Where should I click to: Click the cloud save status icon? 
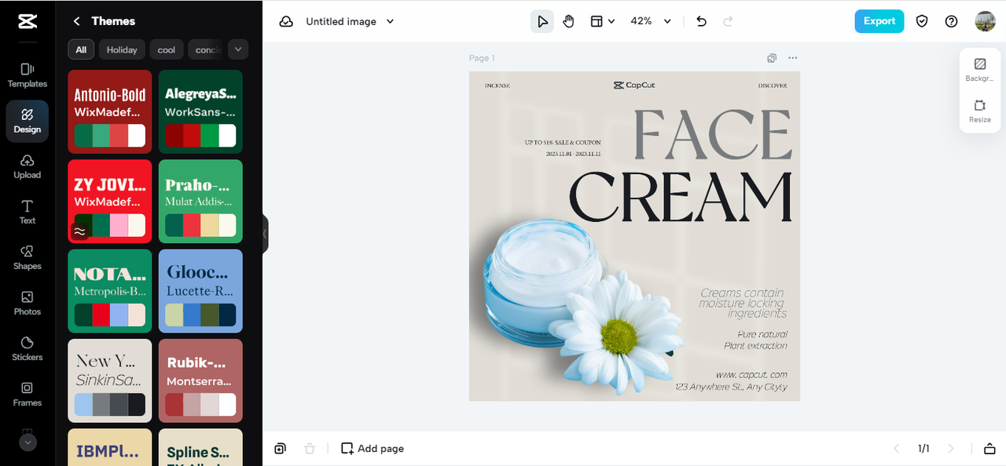pos(286,21)
